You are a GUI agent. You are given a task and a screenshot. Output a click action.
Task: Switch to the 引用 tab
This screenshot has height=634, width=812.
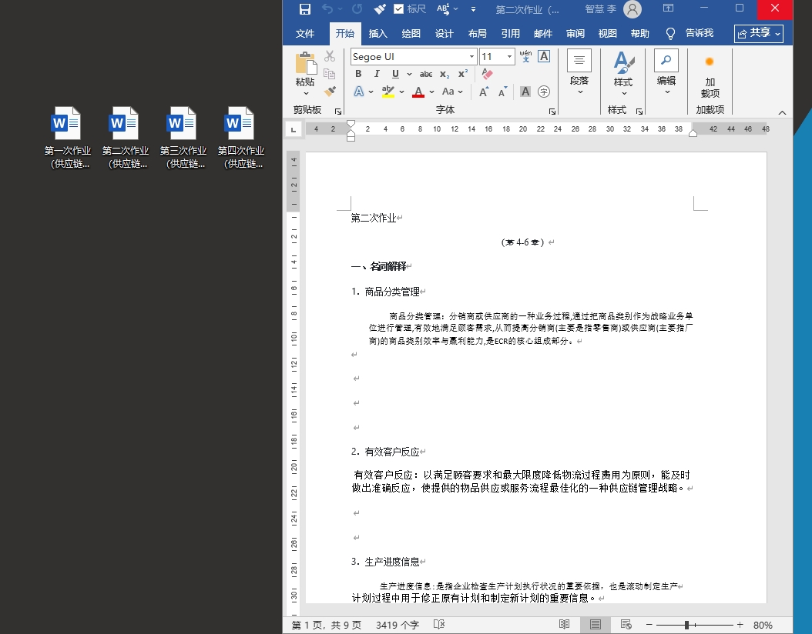tap(510, 34)
